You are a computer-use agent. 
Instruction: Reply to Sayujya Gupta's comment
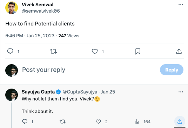tap(25, 121)
